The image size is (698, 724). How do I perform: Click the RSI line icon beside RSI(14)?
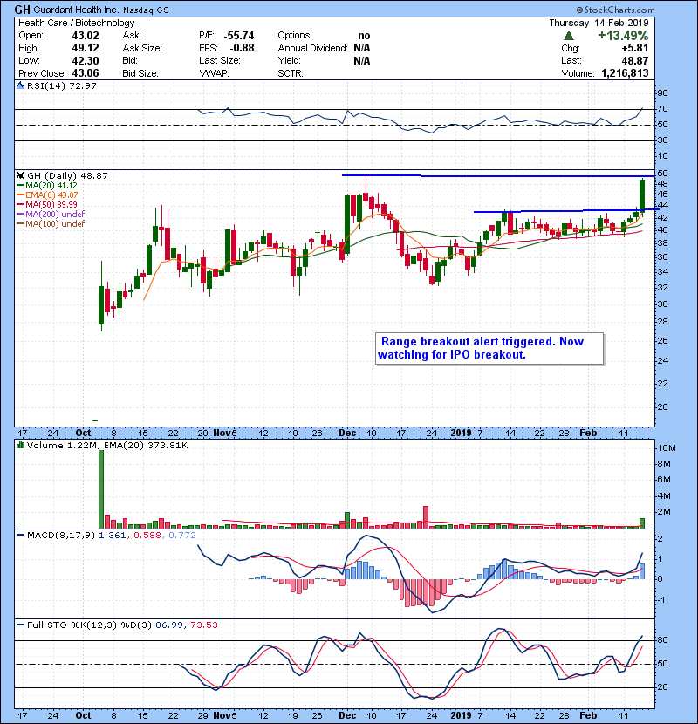20,85
